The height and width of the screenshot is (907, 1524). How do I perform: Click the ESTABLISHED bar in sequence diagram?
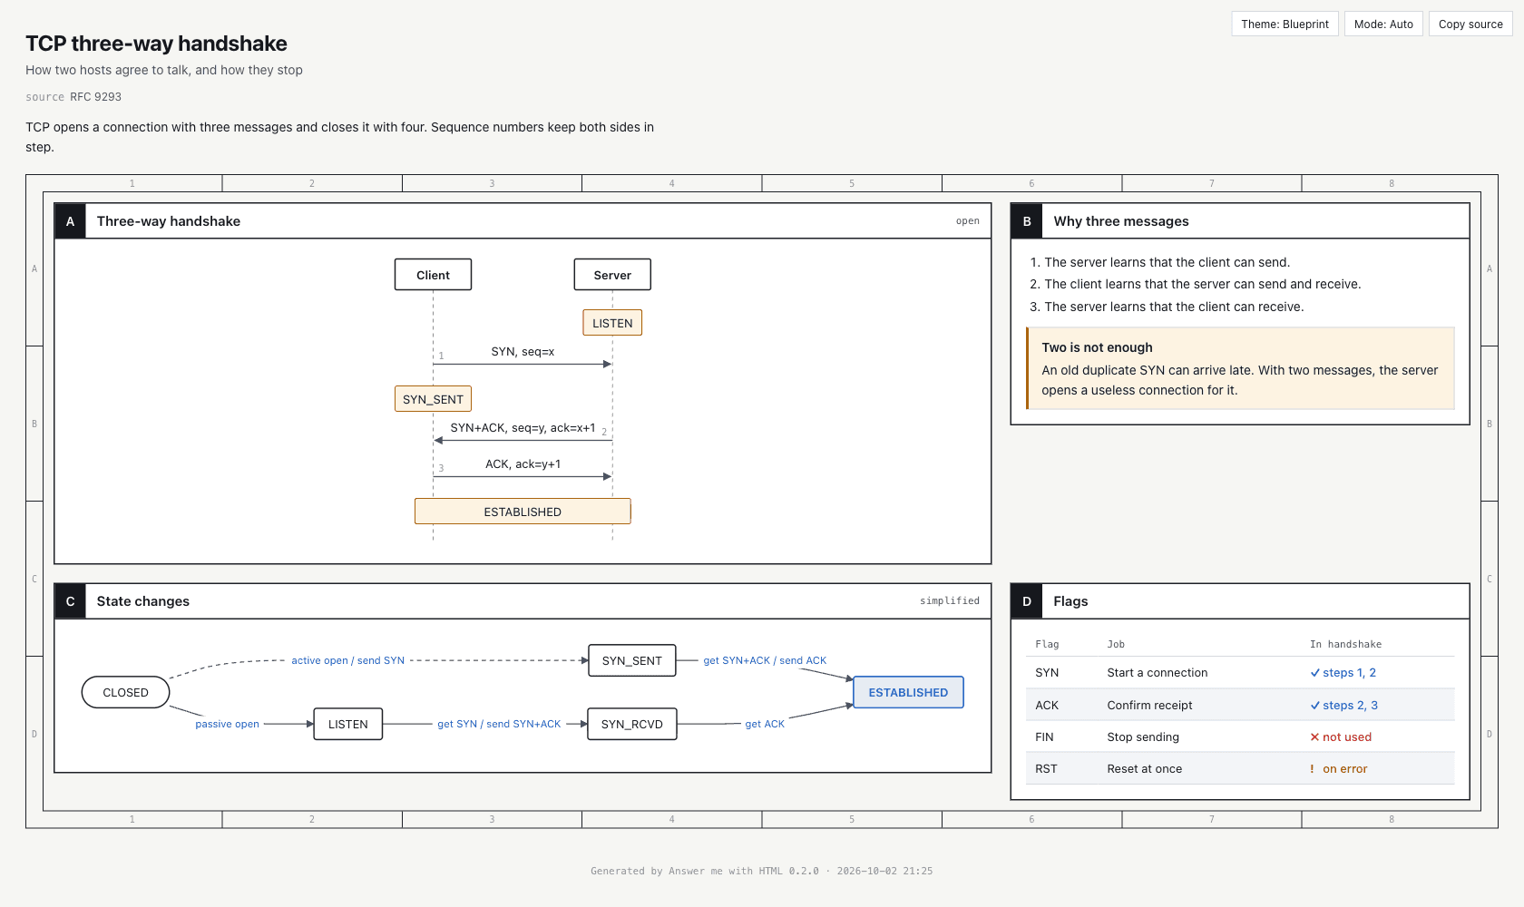coord(523,512)
